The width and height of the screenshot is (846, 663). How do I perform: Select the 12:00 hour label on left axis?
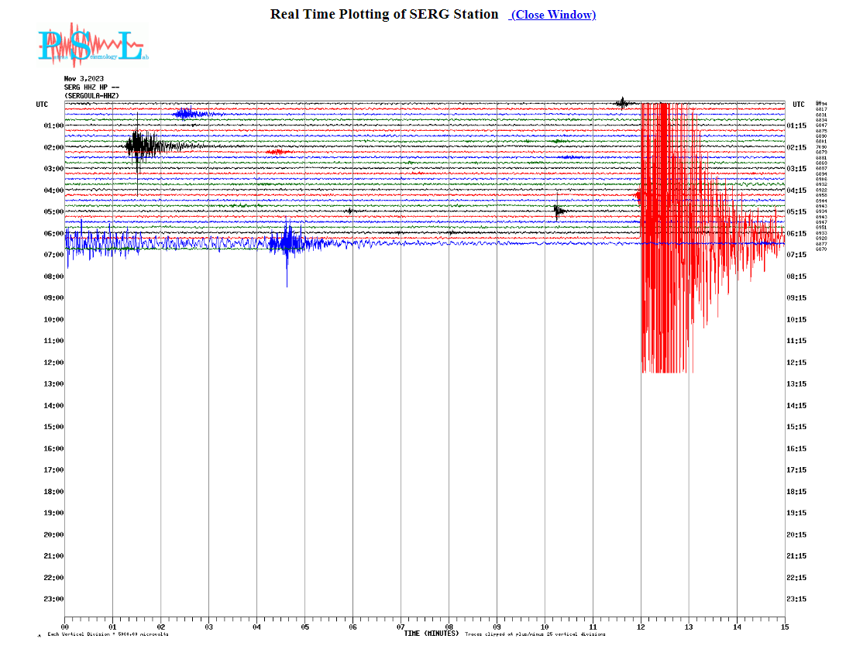pos(53,362)
